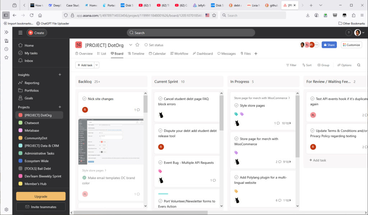368x215 pixels.
Task: Click Chatwoot project green color square
Action: click(20, 123)
